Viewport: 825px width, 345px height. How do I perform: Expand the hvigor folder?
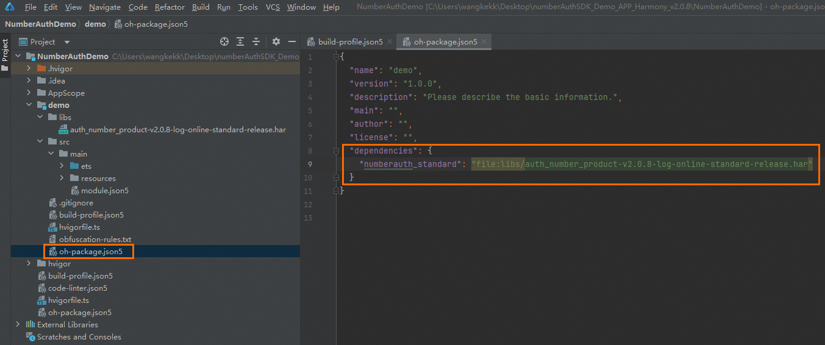tap(29, 263)
